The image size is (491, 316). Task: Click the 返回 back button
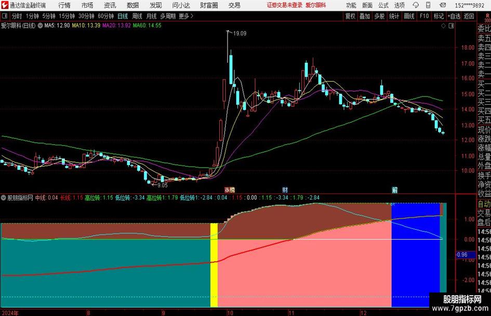coord(469,16)
